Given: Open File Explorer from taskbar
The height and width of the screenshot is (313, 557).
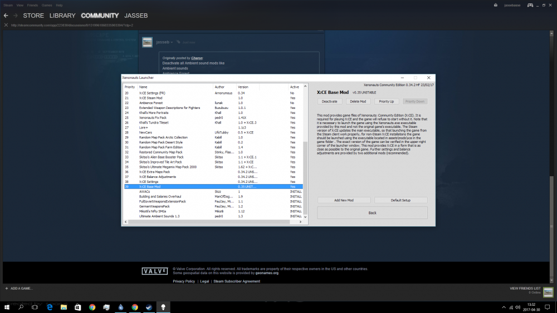Looking at the screenshot, I should [63, 307].
